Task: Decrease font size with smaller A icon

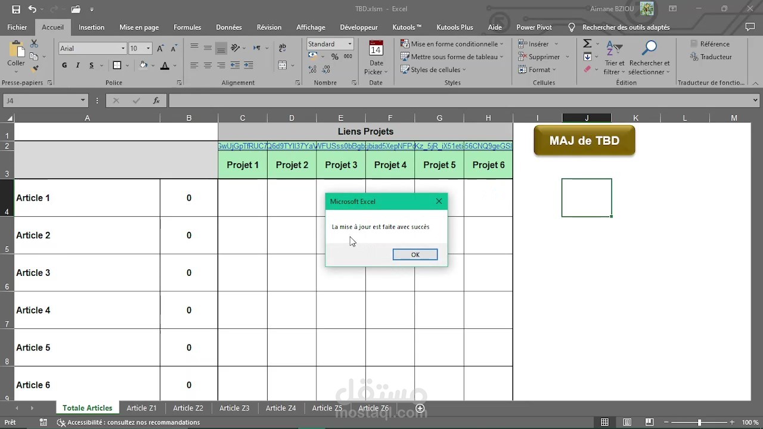Action: coord(173,48)
